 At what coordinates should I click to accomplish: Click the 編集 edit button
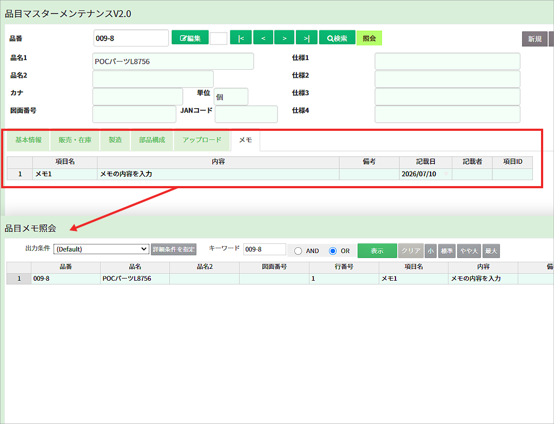190,37
